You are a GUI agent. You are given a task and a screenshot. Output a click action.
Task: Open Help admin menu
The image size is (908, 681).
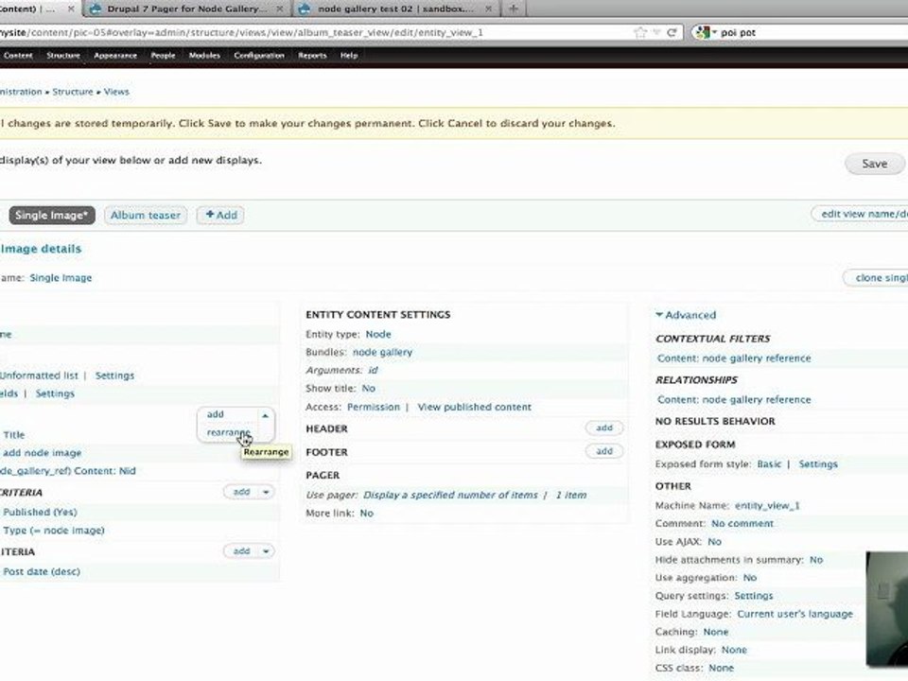coord(349,56)
